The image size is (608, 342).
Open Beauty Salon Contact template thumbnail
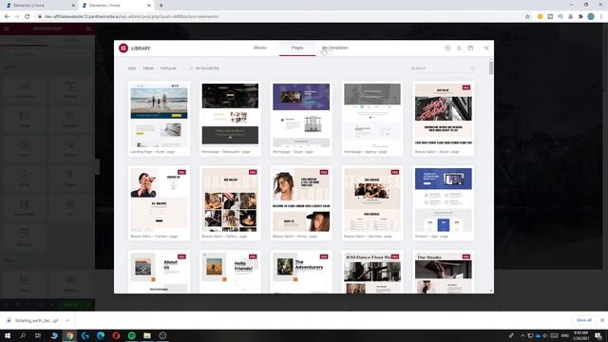coord(159,199)
